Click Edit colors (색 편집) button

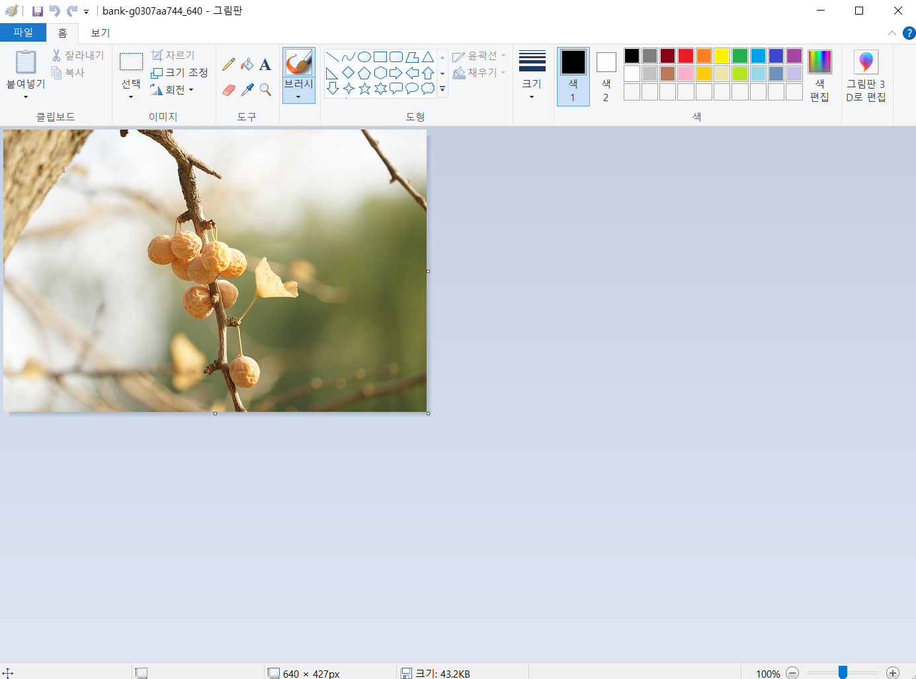(x=819, y=77)
